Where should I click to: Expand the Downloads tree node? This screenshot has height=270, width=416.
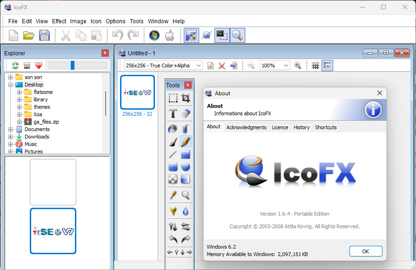[10, 137]
